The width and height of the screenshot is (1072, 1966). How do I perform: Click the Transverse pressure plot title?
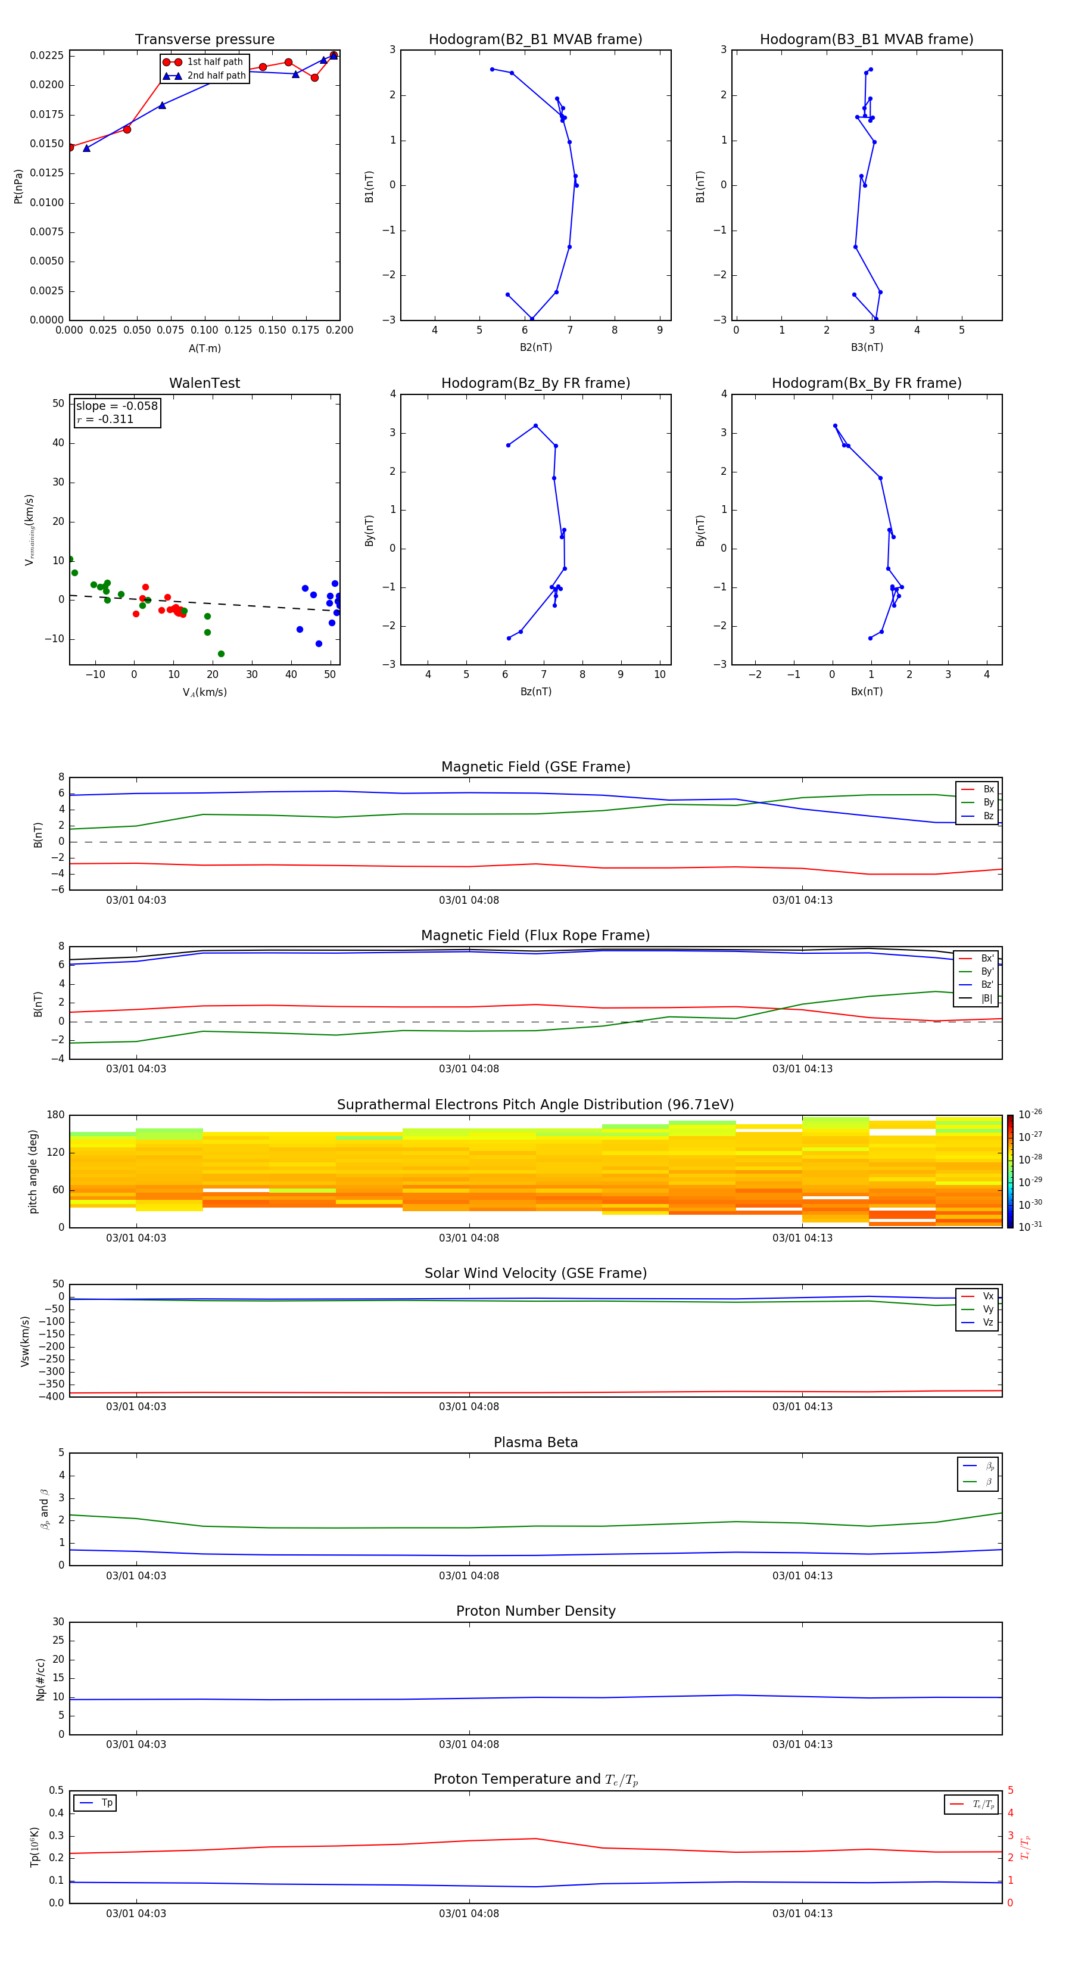pos(204,40)
